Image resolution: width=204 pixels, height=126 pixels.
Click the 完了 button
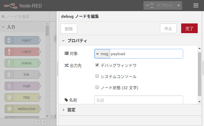tap(189, 29)
